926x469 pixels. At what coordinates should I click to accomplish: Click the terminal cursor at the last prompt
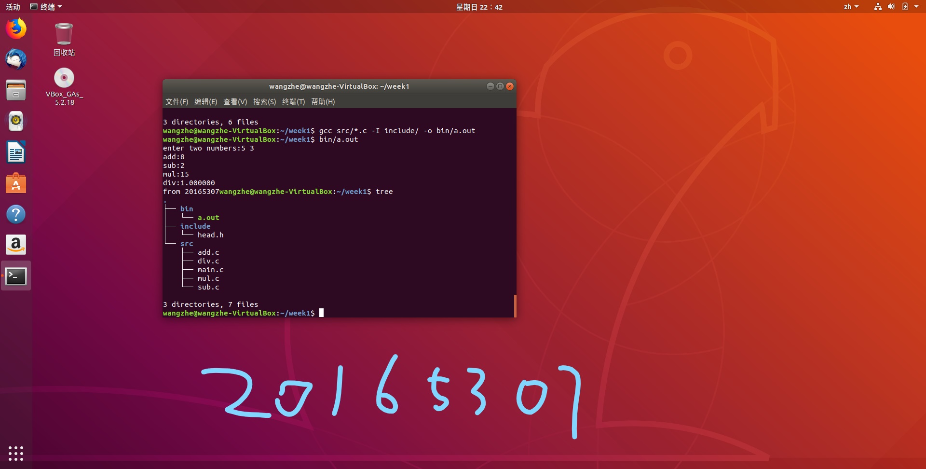[322, 313]
